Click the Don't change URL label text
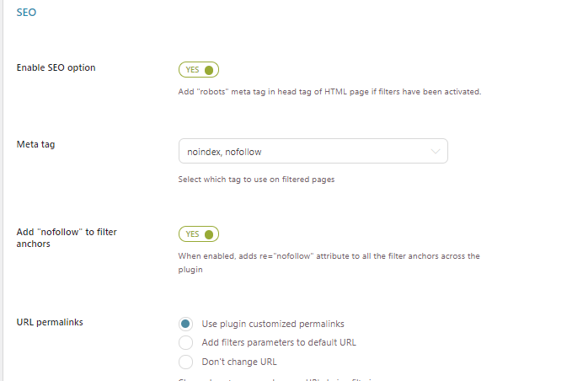 239,362
